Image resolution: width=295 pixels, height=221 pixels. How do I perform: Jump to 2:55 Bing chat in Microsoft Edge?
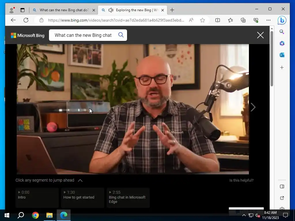tap(128, 198)
